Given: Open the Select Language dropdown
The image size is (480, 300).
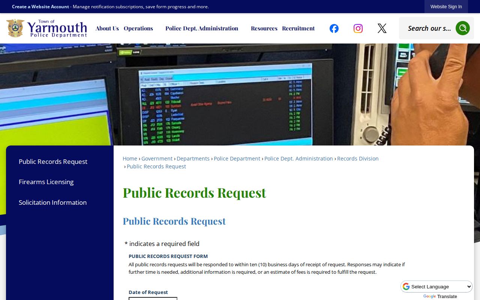Looking at the screenshot, I should (437, 286).
